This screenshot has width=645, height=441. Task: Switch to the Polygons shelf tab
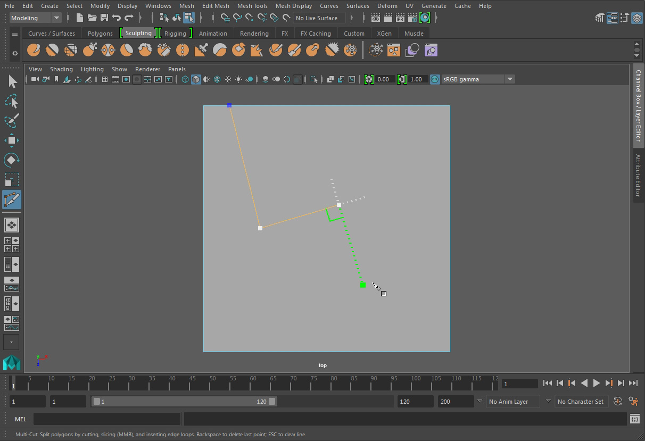[100, 34]
